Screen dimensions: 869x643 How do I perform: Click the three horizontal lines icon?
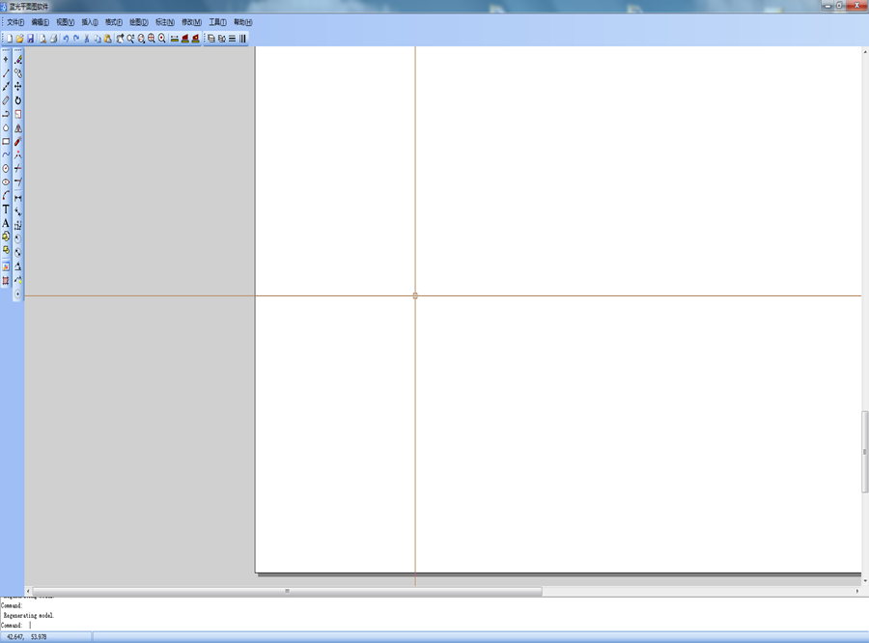click(x=232, y=39)
